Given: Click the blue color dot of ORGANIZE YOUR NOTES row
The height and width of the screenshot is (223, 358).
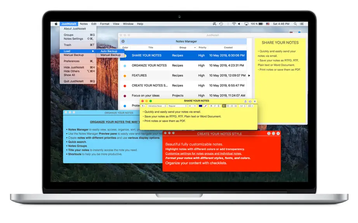Looking at the screenshot, I should click(x=125, y=66).
